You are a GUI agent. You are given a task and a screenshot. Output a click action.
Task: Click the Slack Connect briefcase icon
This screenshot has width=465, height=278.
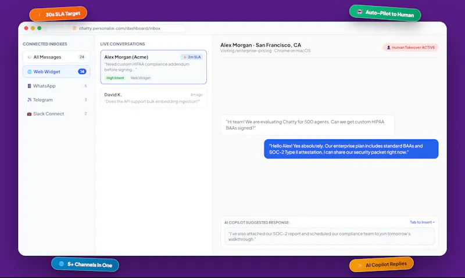pos(29,114)
